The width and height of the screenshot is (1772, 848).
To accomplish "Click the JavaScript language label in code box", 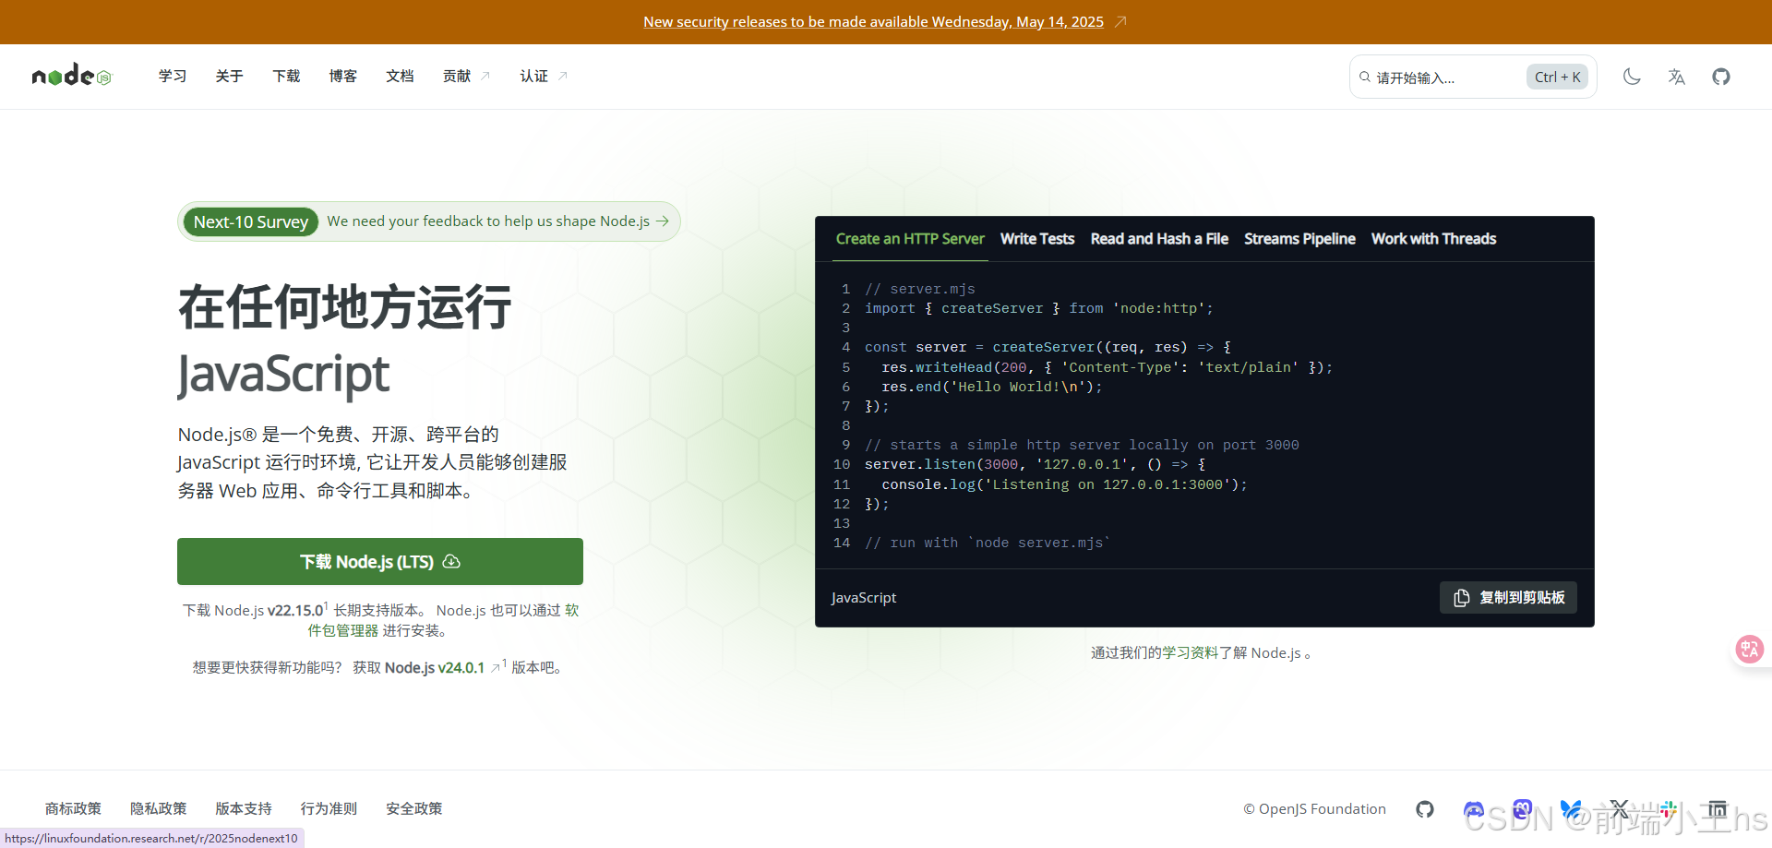I will [x=864, y=598].
